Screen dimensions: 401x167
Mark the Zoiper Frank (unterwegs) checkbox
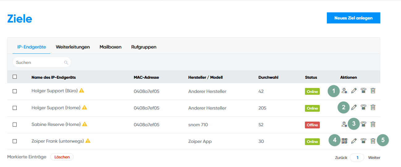[x=15, y=141]
